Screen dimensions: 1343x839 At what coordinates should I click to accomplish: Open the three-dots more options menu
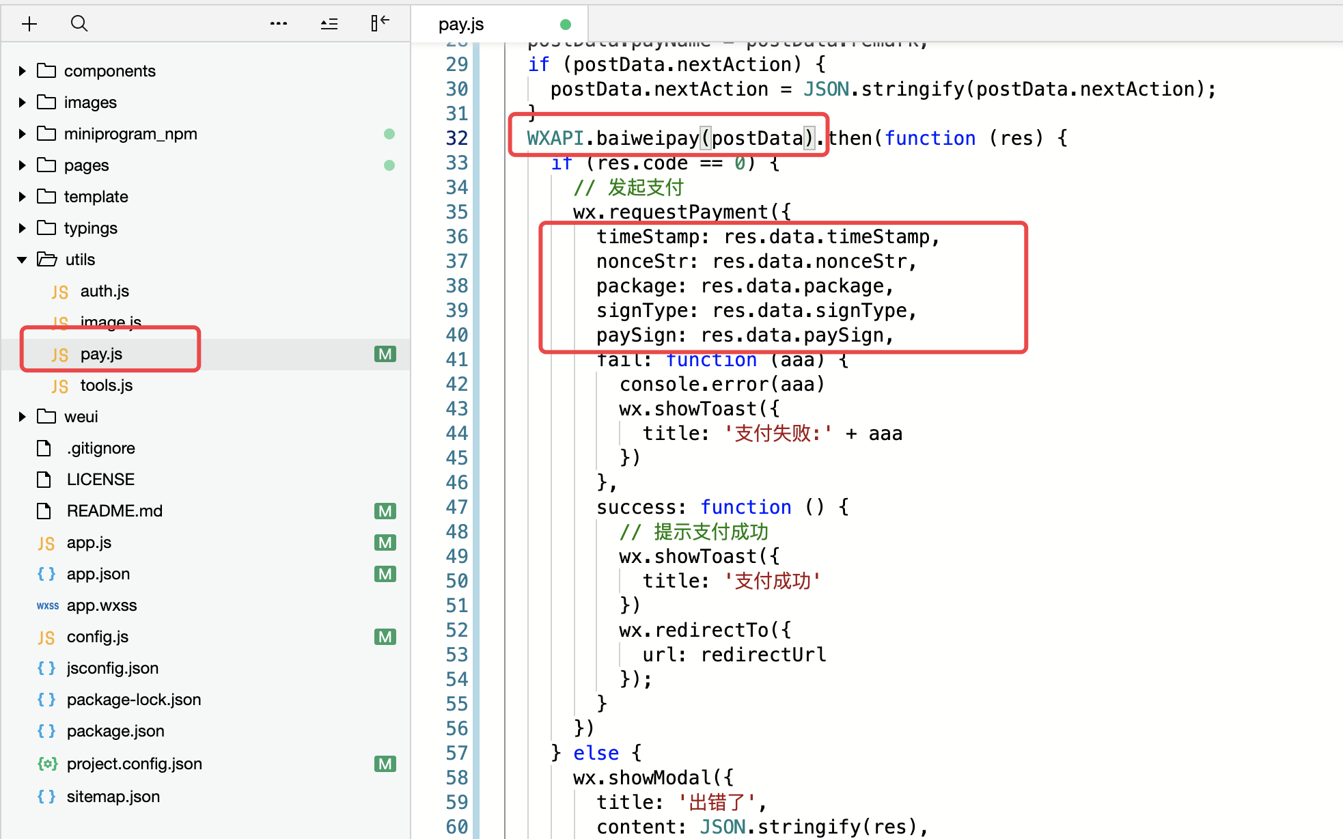click(278, 24)
